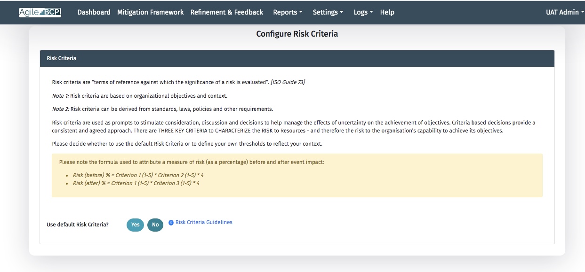Click the Agile BCP logo
Image resolution: width=585 pixels, height=272 pixels.
pyautogui.click(x=40, y=12)
